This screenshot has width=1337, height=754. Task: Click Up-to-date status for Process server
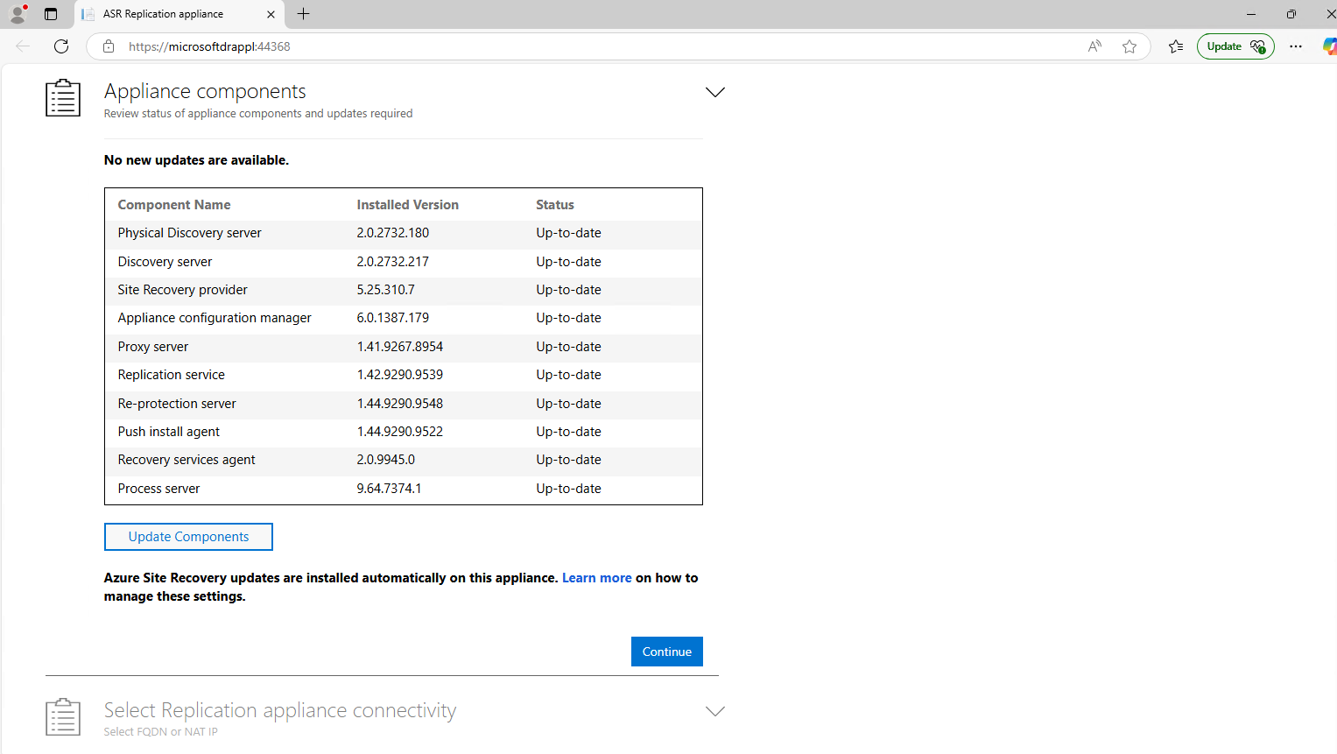(568, 489)
